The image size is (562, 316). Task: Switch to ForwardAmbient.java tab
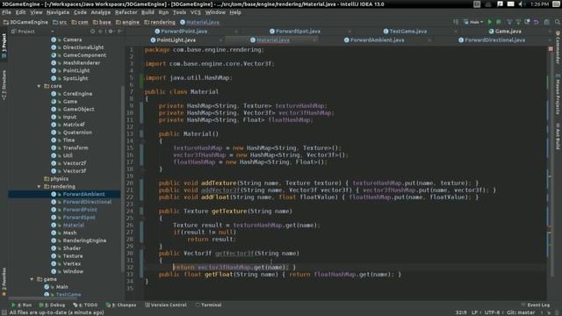[x=374, y=40]
